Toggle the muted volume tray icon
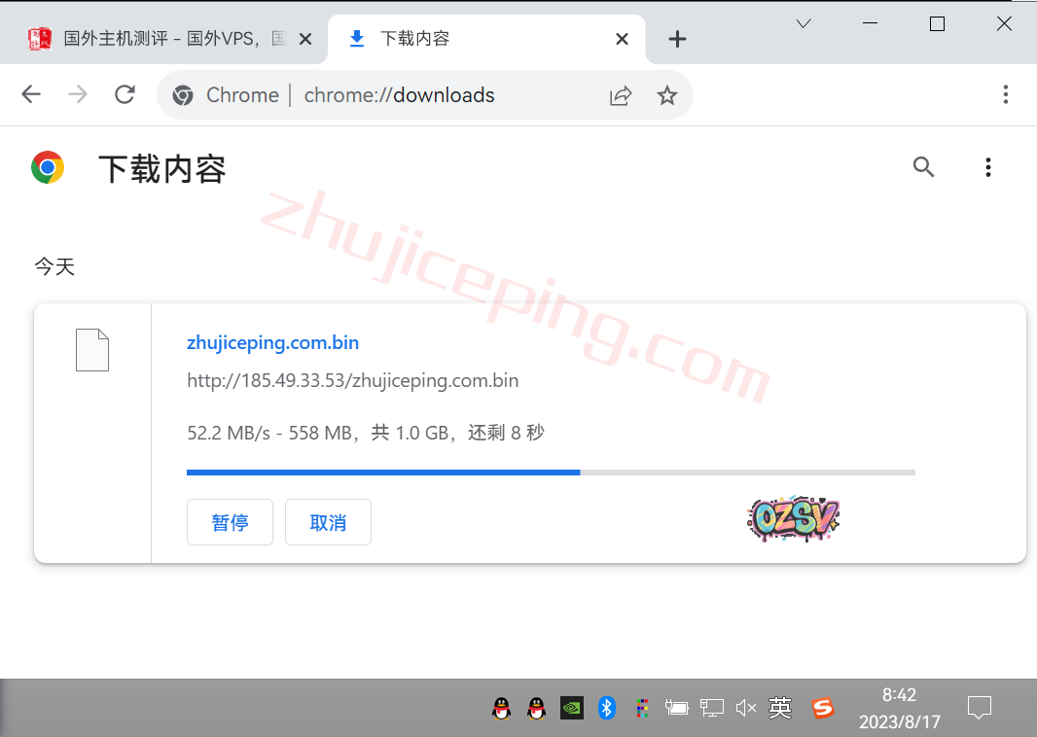This screenshot has width=1037, height=737. pyautogui.click(x=746, y=708)
